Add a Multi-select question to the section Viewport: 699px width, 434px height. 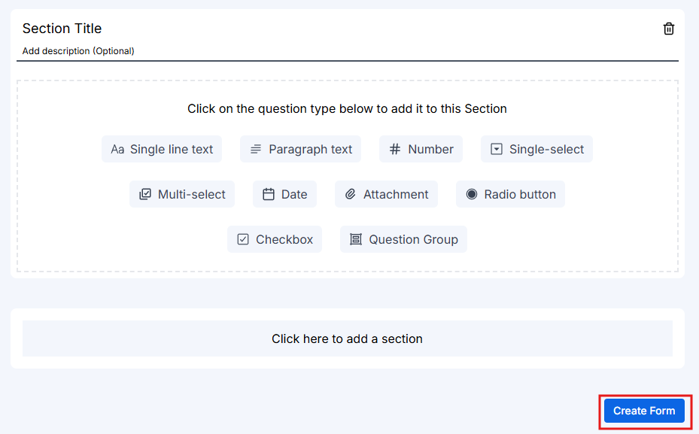click(181, 194)
